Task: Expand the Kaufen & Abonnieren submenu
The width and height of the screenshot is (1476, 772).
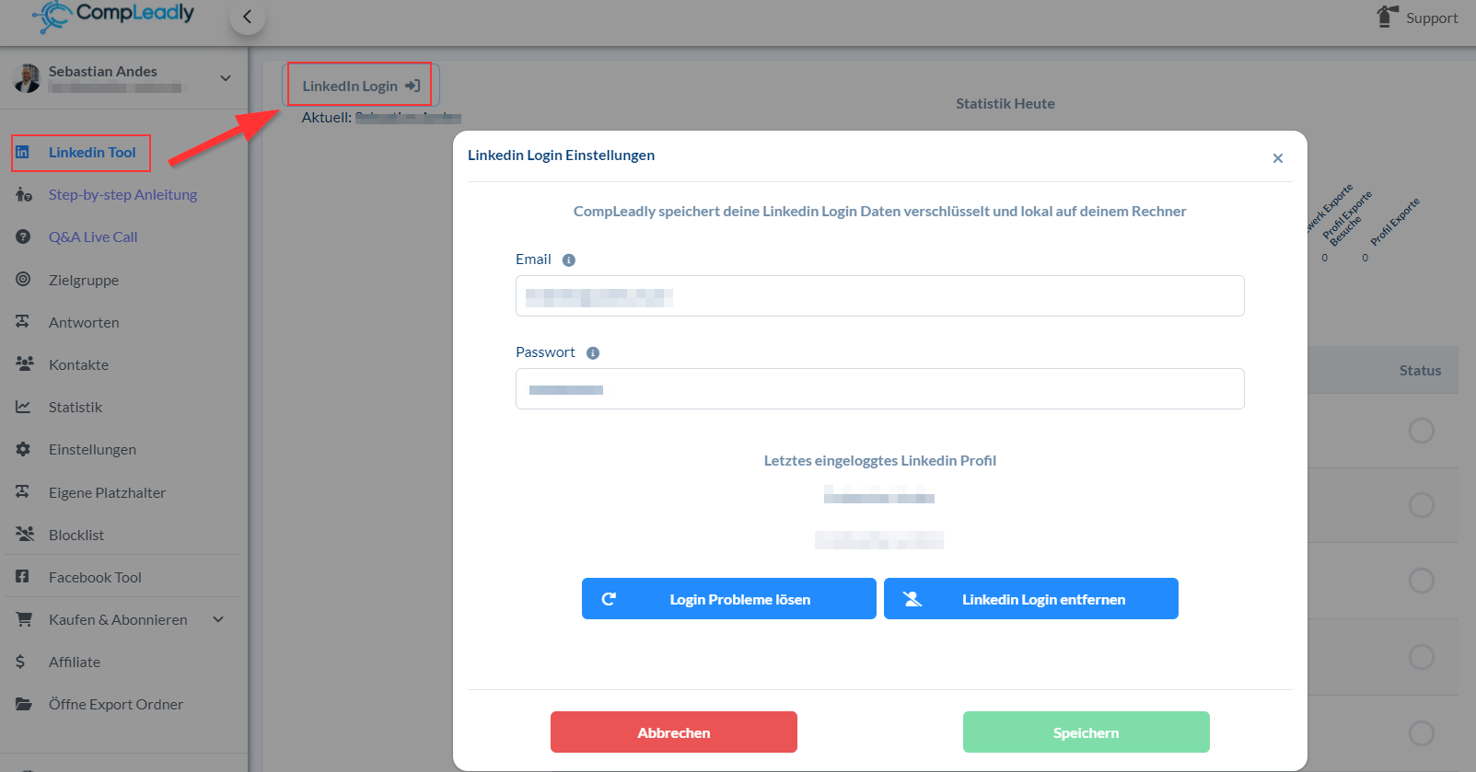Action: pyautogui.click(x=218, y=619)
